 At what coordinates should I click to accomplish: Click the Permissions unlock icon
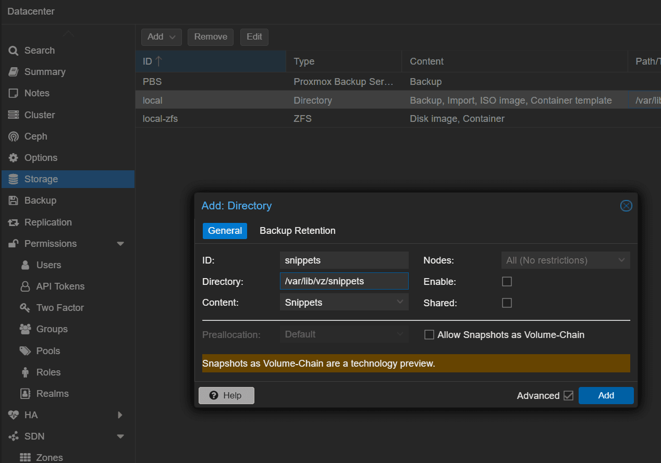click(x=14, y=244)
